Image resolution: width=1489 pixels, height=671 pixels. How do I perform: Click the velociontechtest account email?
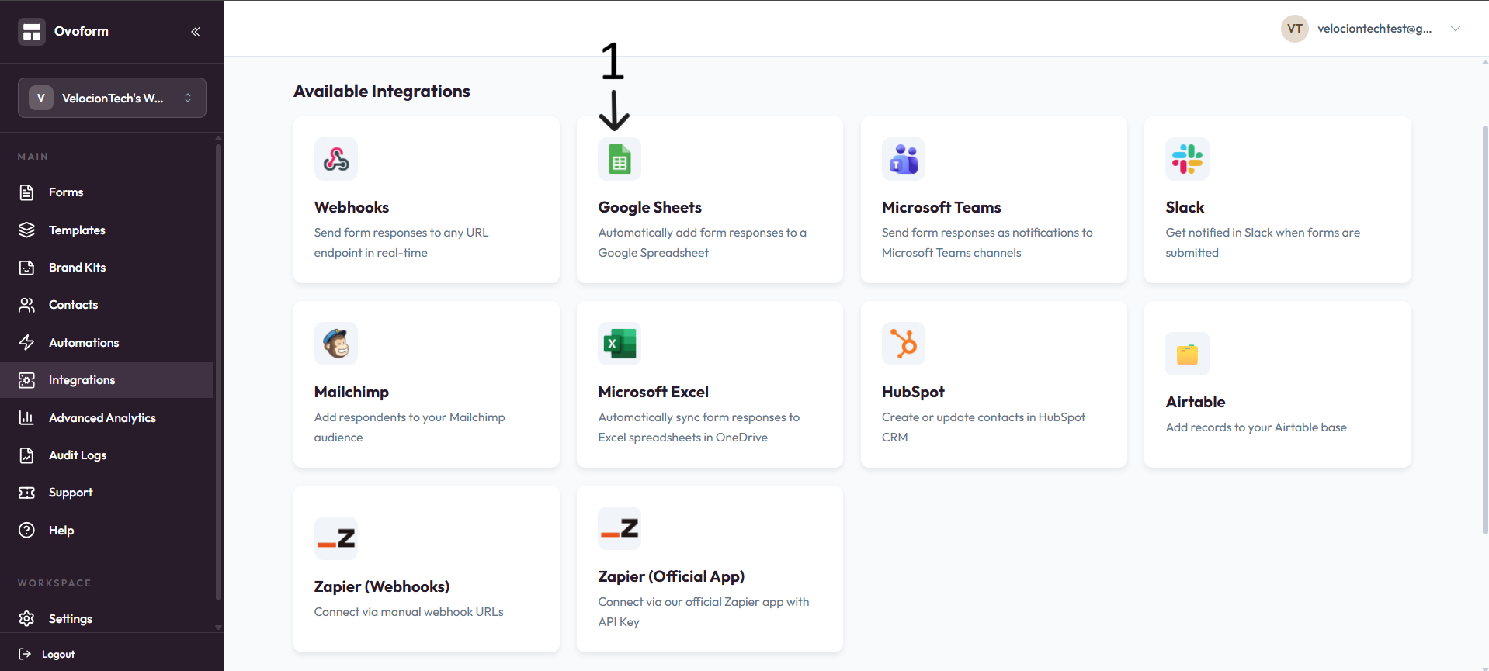(x=1375, y=29)
